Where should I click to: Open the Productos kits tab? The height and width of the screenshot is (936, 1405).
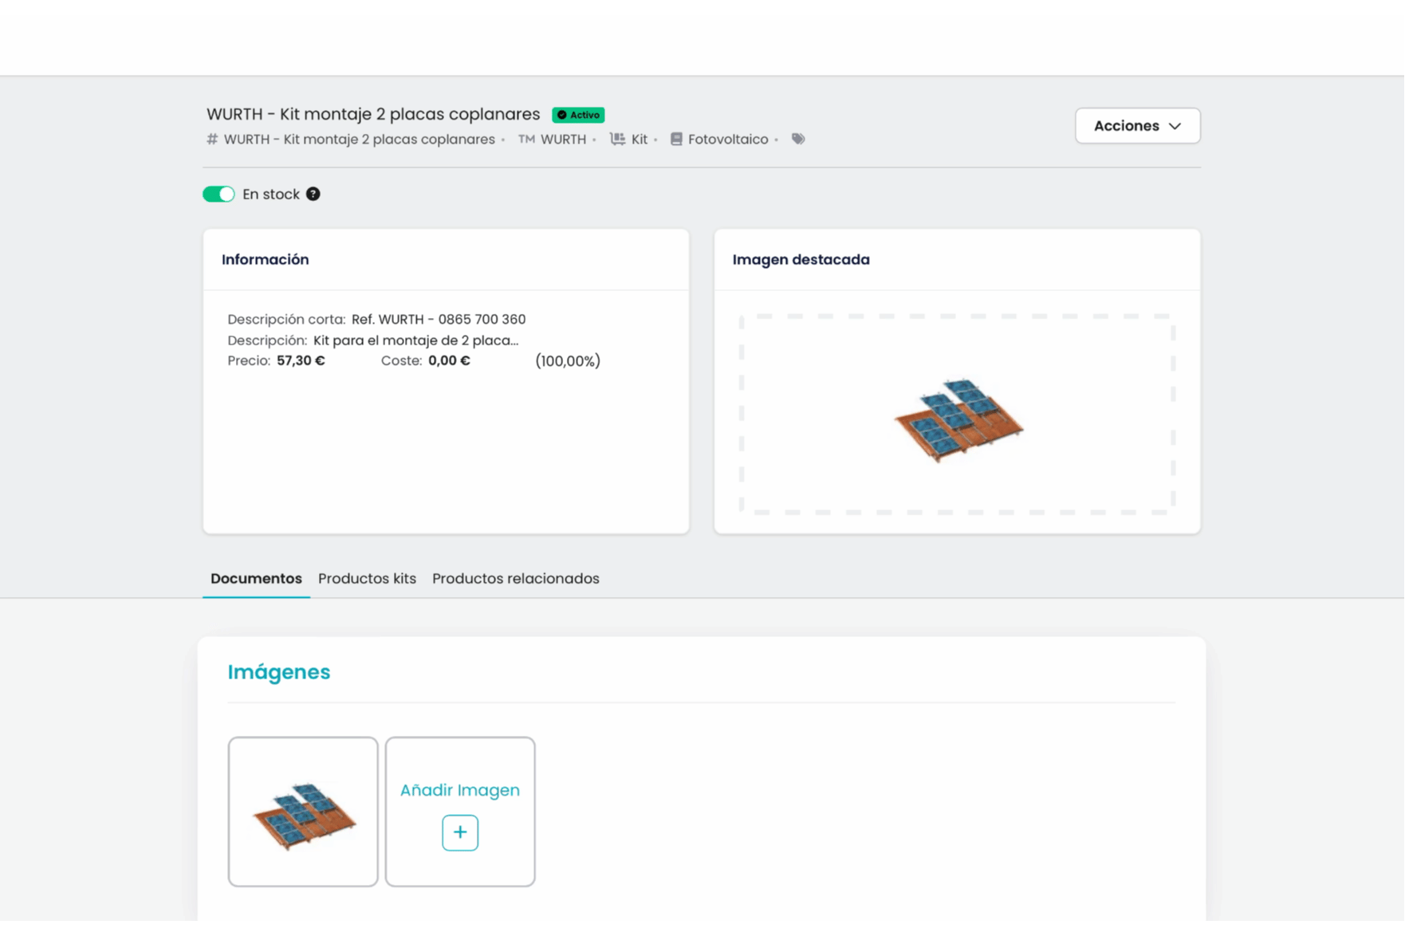pyautogui.click(x=367, y=578)
